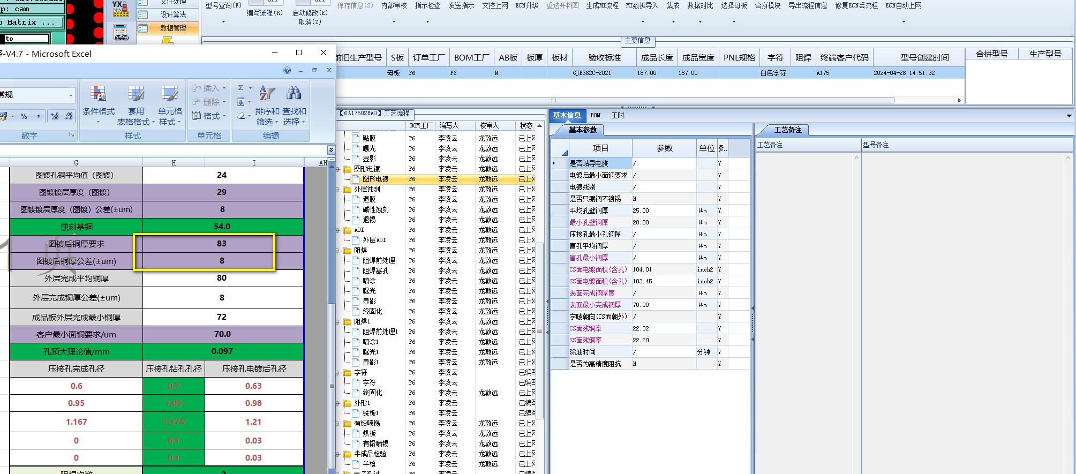Screen dimensions: 1076x474
Task: Click the yellow lightning icon below 数据管理
Action: pyautogui.click(x=168, y=40)
